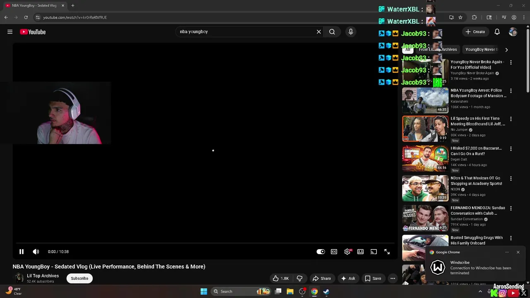Open Lil Top Archives channel avatar

pos(19,278)
